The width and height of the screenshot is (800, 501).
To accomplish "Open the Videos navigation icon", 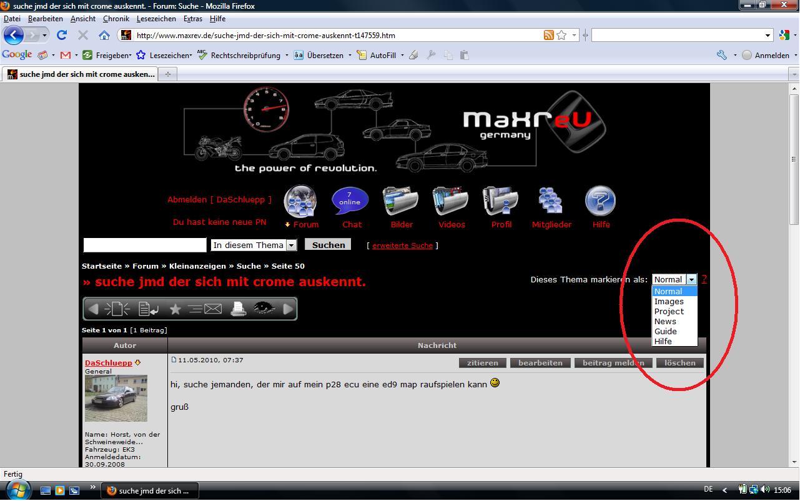I will click(450, 201).
